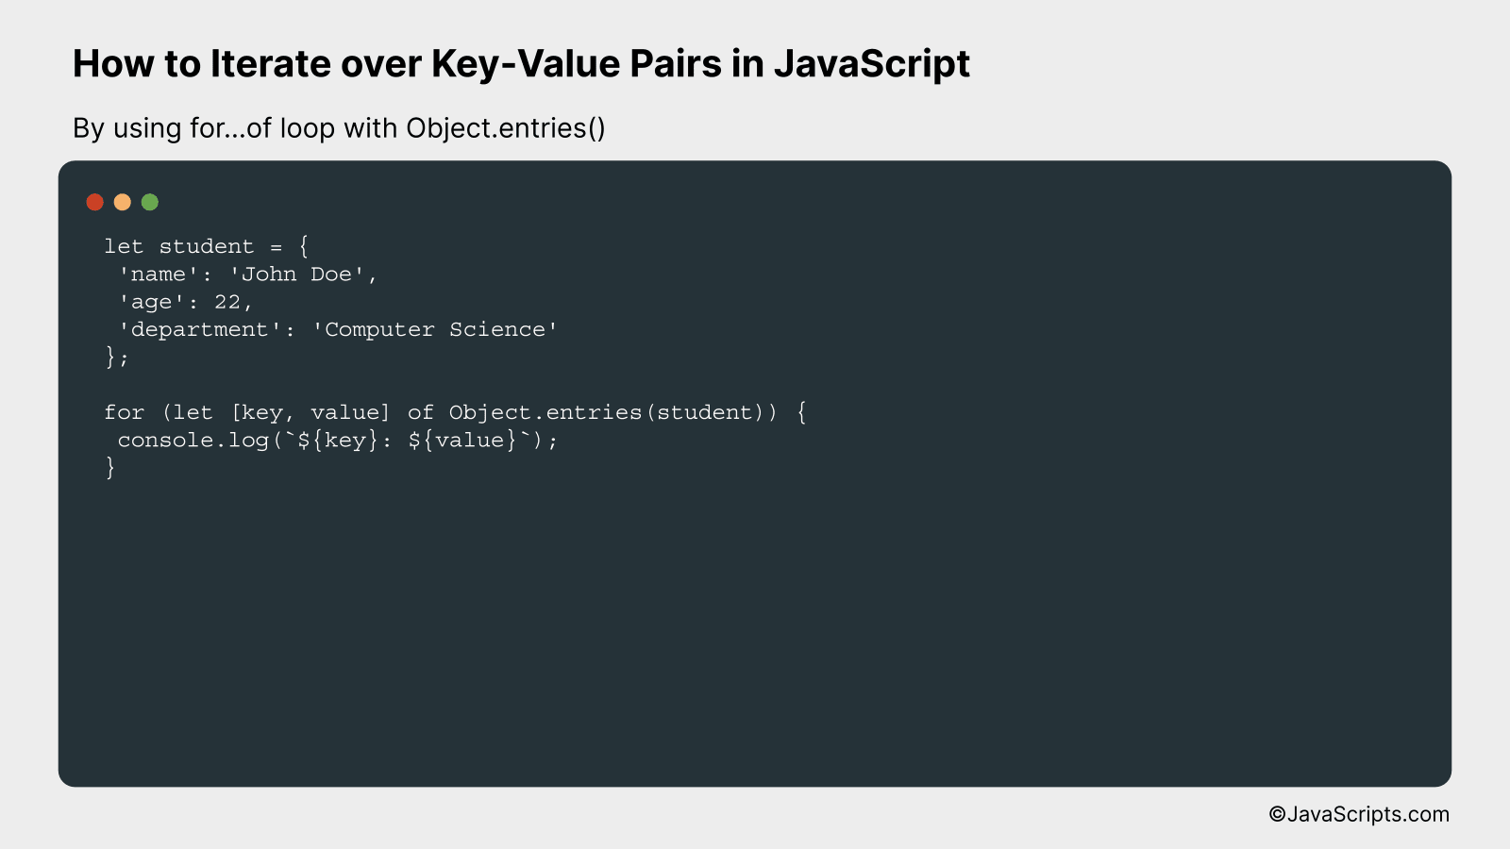Click the green maximize dot in code window
This screenshot has height=849, width=1510.
(x=149, y=202)
